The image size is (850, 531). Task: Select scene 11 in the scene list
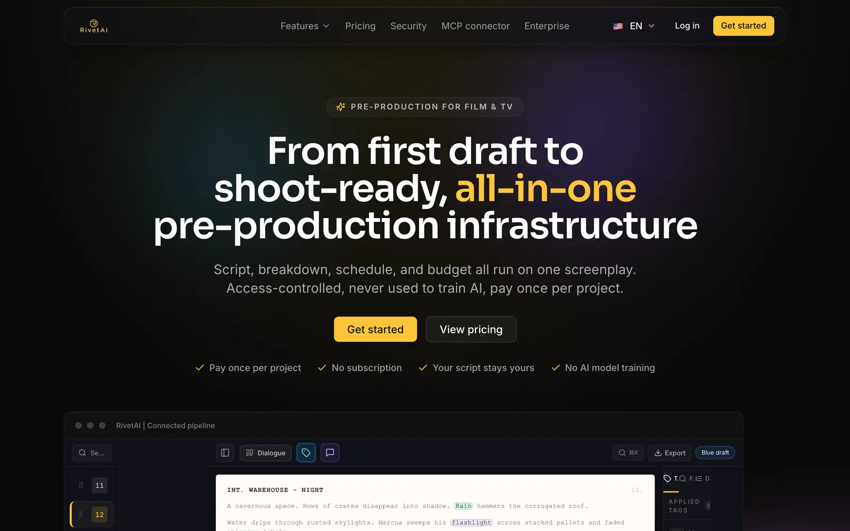(99, 485)
